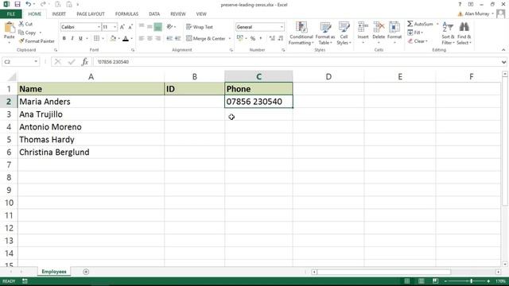
Task: Open the Font name Calibri dropdown
Action: point(99,27)
